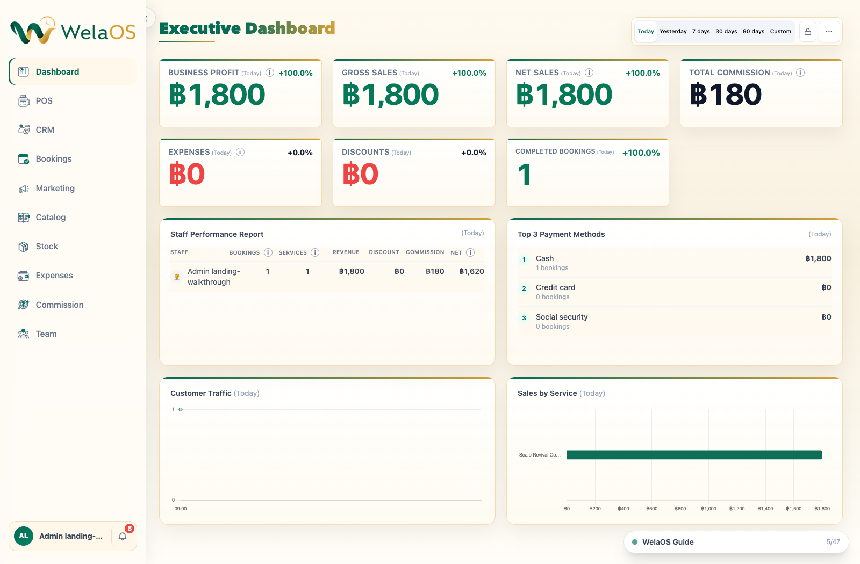
Task: Click the Discounts ฿0 value
Action: tap(361, 174)
